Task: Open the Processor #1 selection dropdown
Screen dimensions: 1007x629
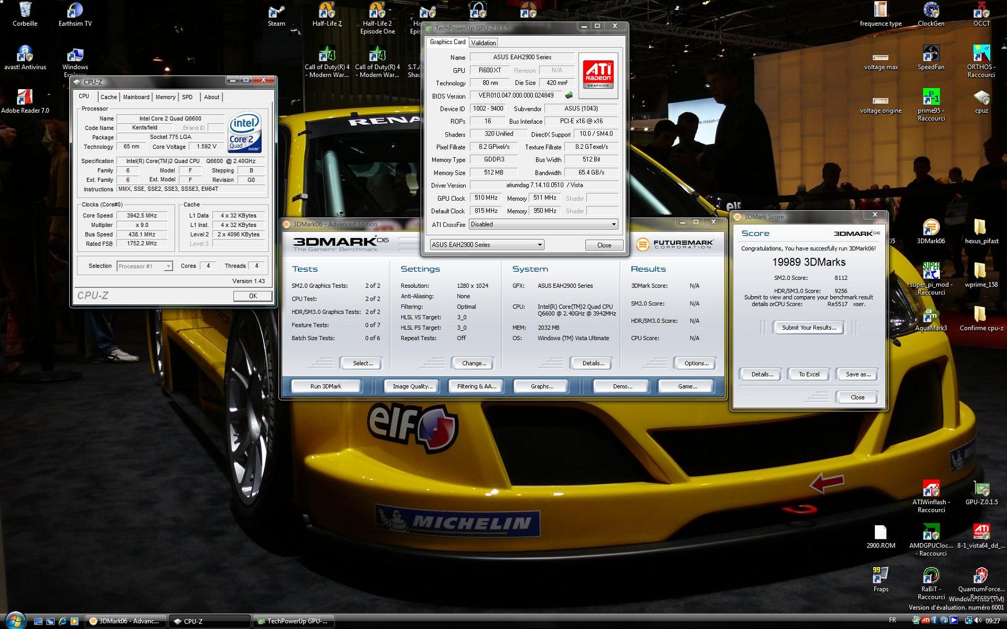Action: coord(144,267)
